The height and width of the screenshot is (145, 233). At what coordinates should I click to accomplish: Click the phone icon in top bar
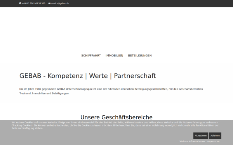pos(20,3)
